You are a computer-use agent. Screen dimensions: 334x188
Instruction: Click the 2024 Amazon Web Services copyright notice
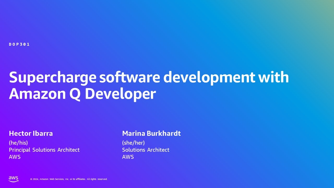tap(69, 179)
